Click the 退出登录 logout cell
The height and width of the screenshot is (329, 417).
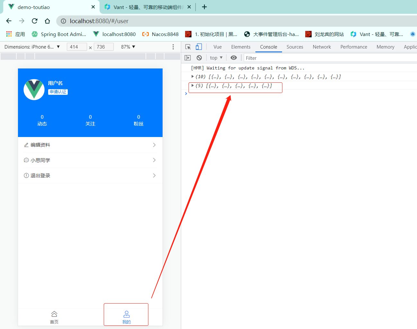(90, 176)
